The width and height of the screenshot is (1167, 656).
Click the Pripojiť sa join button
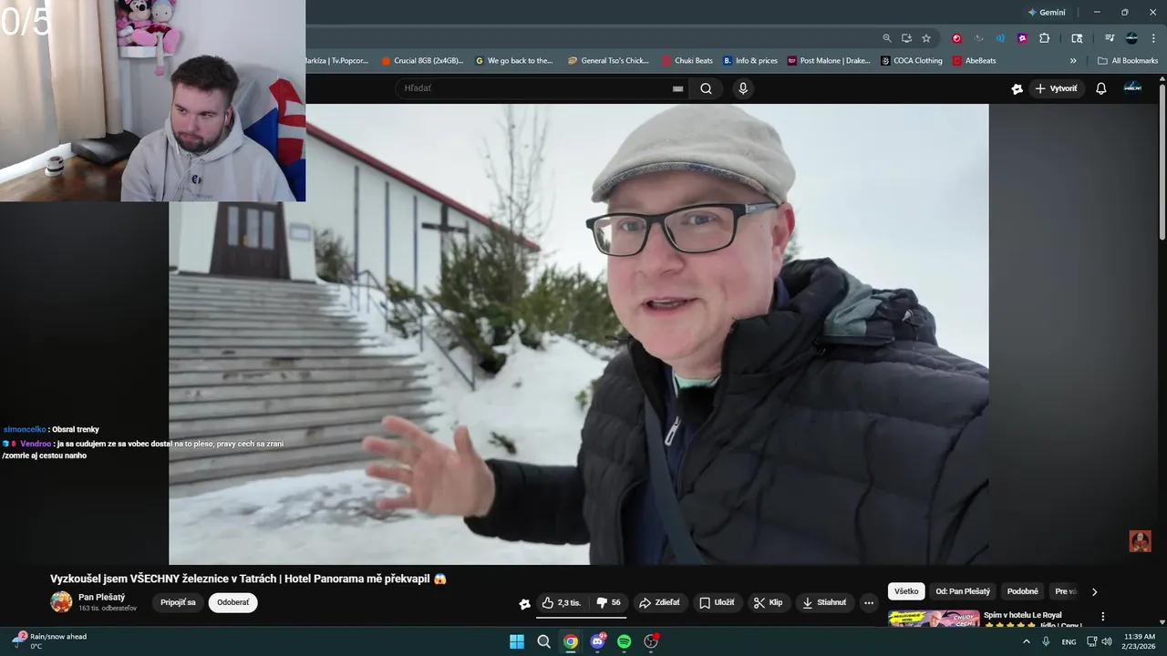178,602
